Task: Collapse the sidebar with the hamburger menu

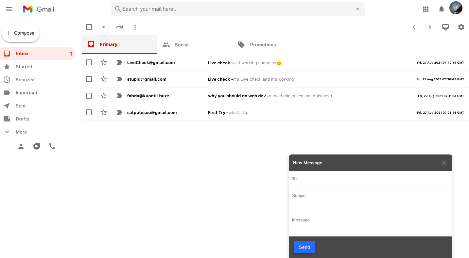Action: pyautogui.click(x=9, y=9)
